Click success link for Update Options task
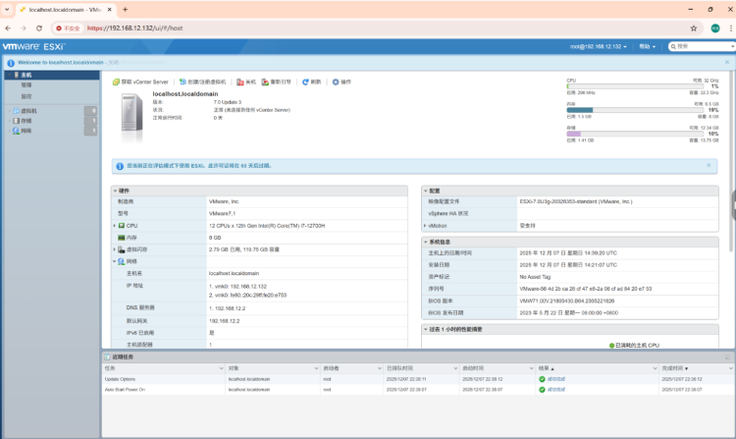This screenshot has height=439, width=736. pyautogui.click(x=556, y=379)
